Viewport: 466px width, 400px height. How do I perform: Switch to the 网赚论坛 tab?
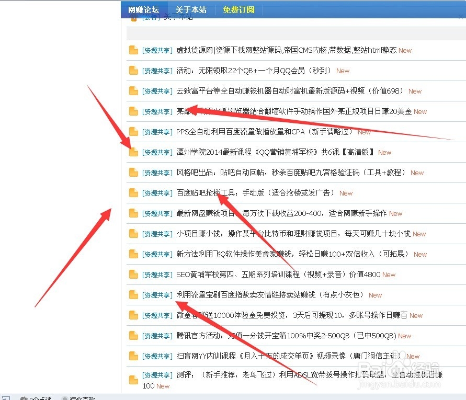pos(144,9)
